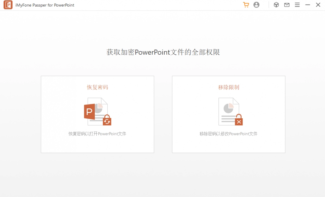The width and height of the screenshot is (325, 197).
Task: Click the mail envelope feedback icon
Action: [x=286, y=5]
